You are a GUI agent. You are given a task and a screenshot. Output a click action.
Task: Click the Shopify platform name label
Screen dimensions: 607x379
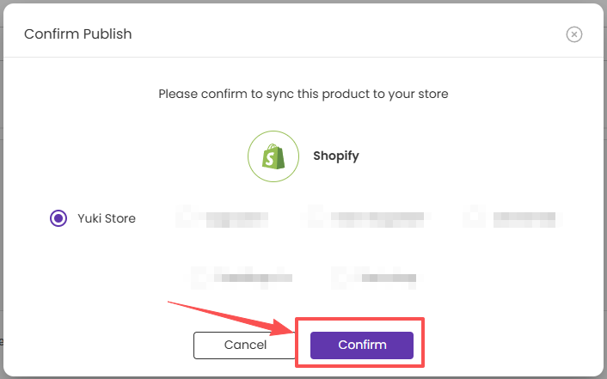pos(336,156)
